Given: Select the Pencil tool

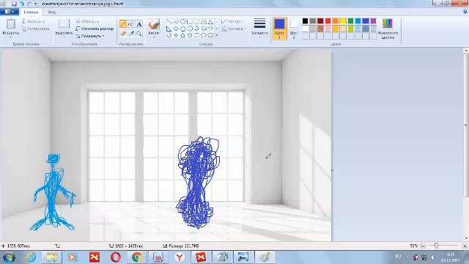Looking at the screenshot, I should pos(123,24).
